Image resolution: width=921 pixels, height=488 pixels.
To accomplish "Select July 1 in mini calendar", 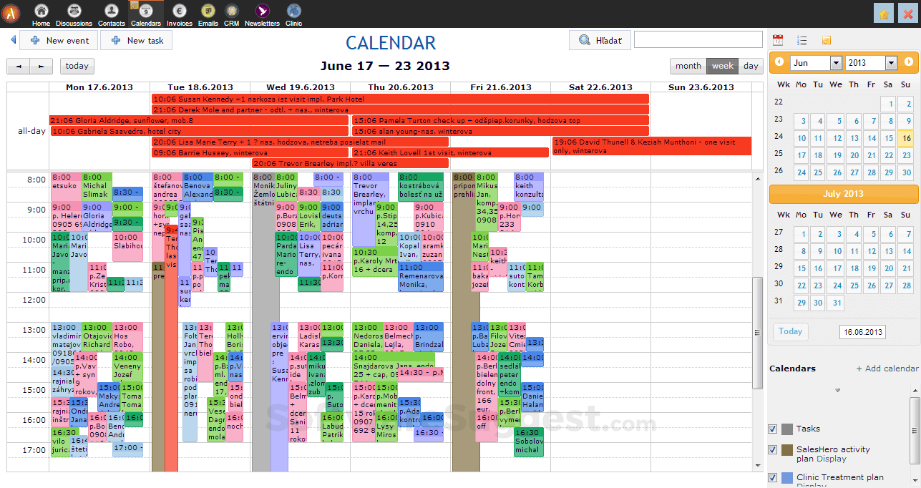I will (x=801, y=235).
